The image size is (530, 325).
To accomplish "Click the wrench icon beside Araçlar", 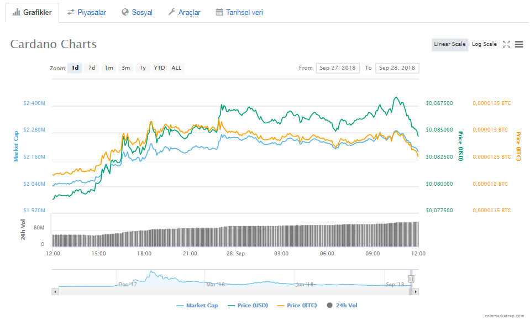I will click(x=172, y=12).
